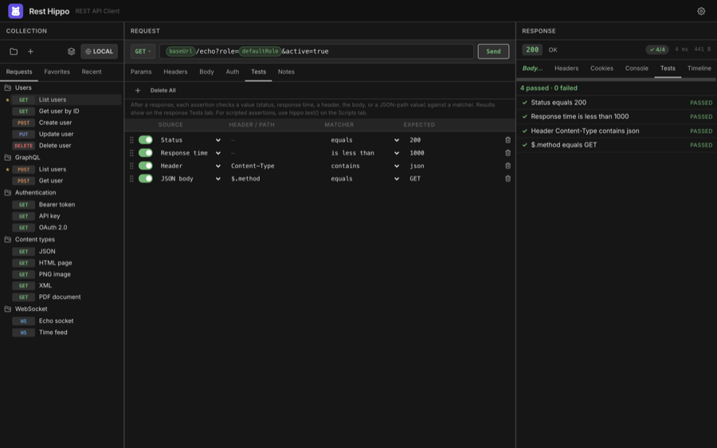
Task: Delete the JSON body assertion row
Action: point(507,179)
